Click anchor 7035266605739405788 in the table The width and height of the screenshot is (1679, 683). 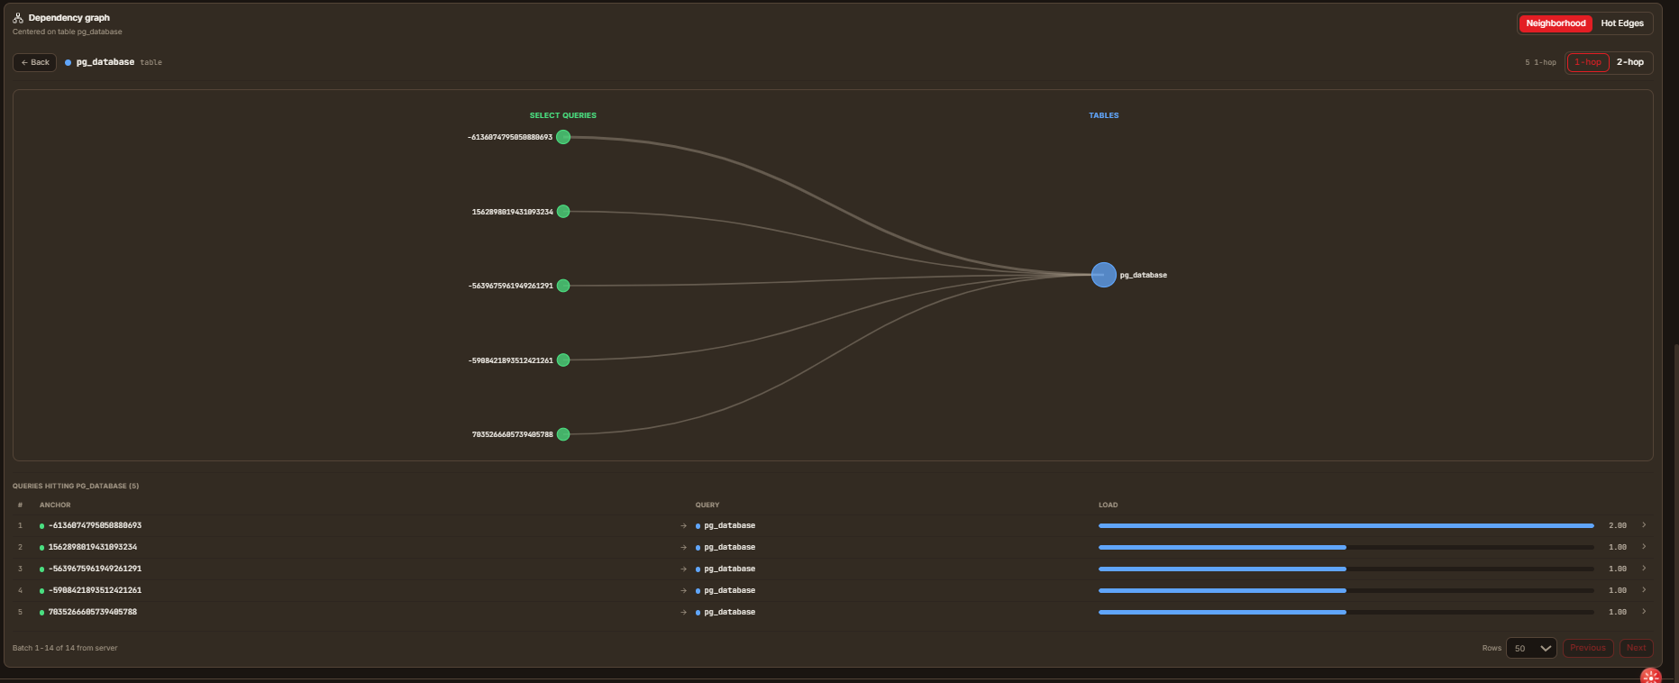pos(93,612)
